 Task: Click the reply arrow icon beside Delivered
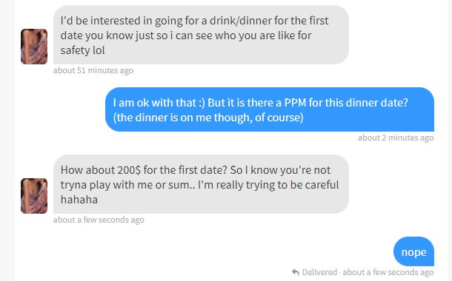pos(295,272)
